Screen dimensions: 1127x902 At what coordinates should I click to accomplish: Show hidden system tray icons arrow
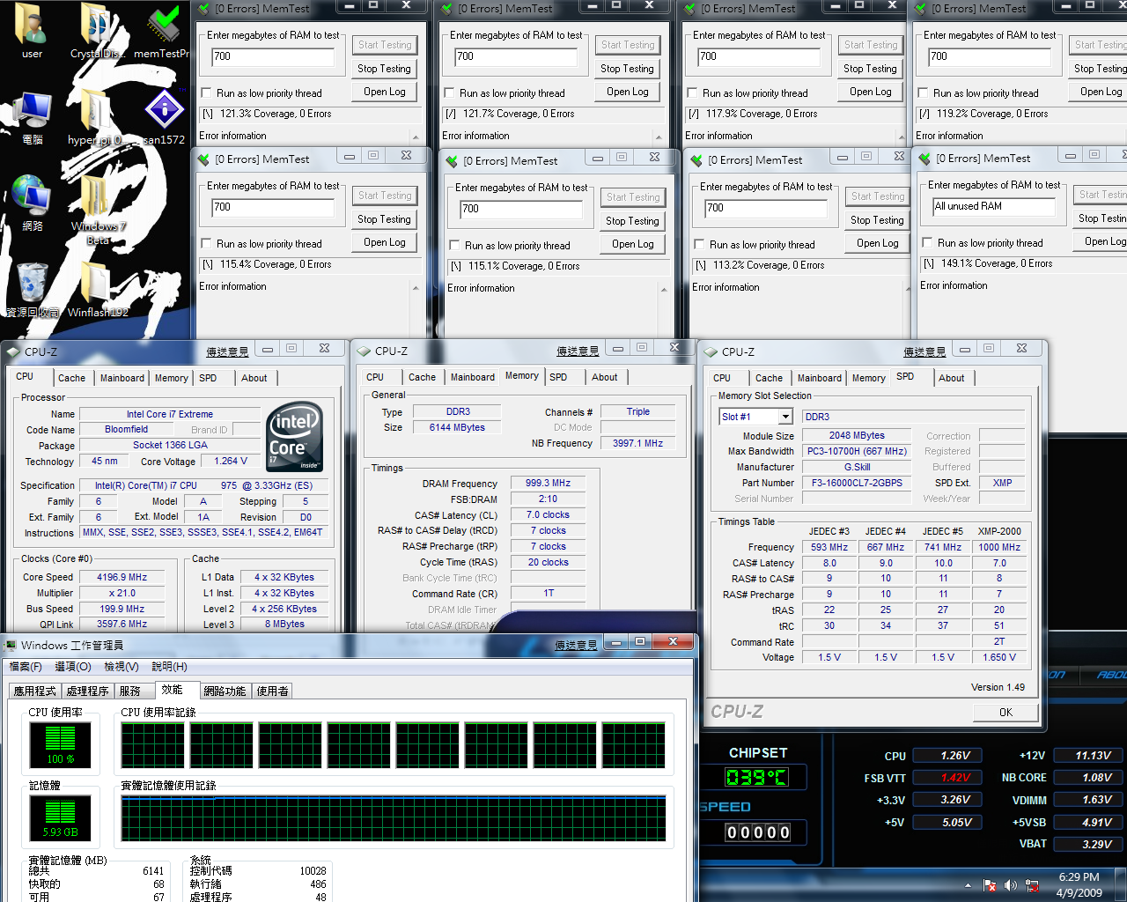click(x=968, y=885)
